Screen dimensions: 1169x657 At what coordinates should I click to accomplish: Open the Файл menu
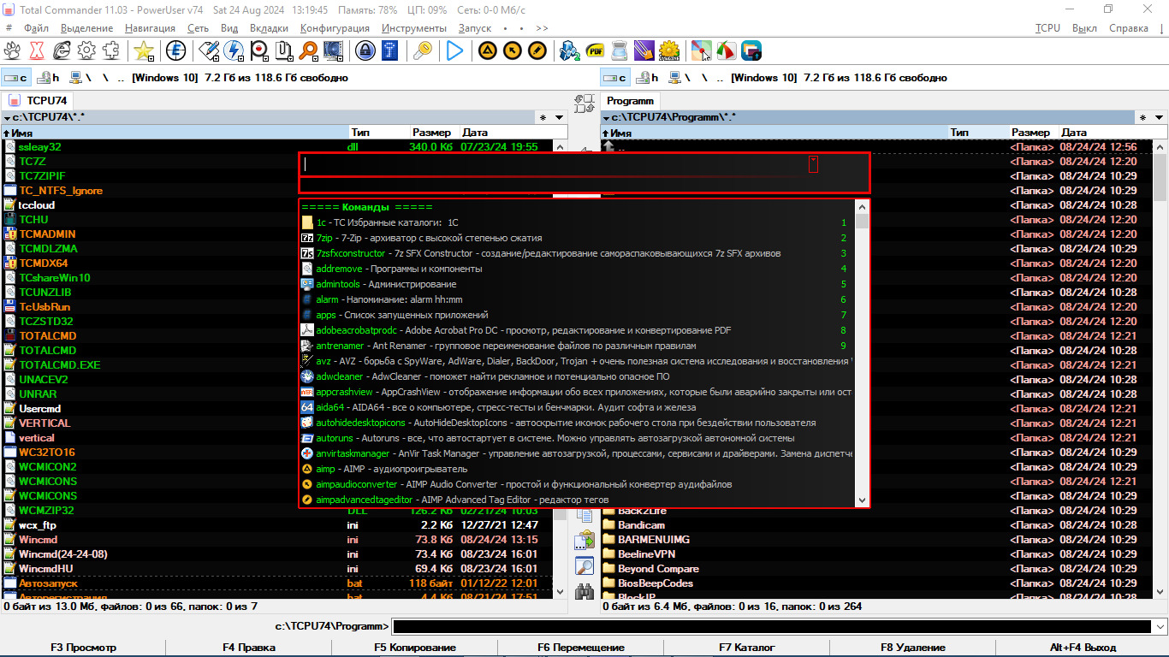[36, 28]
